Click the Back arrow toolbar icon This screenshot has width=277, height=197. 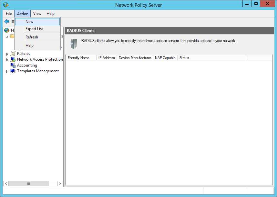click(7, 22)
